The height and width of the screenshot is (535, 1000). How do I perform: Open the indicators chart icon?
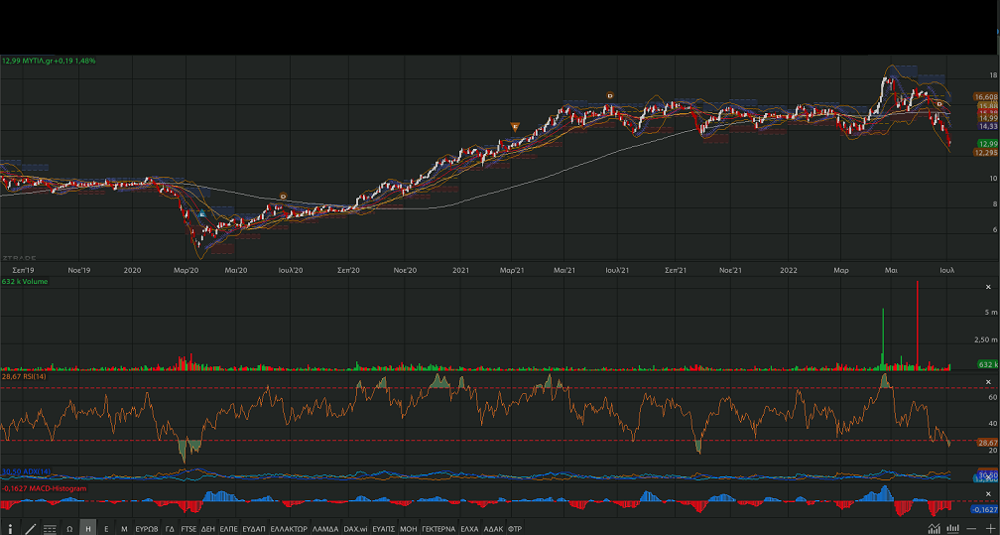pos(935,529)
